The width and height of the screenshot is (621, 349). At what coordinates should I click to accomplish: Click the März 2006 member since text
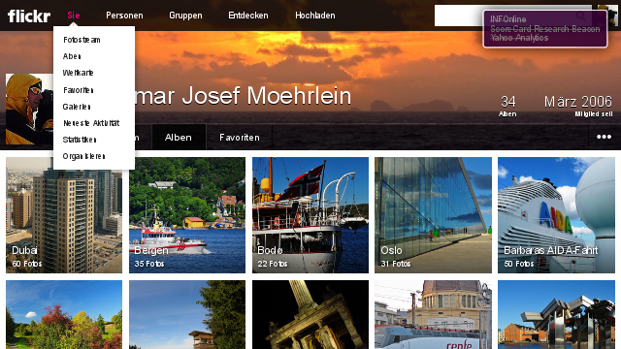(x=578, y=106)
